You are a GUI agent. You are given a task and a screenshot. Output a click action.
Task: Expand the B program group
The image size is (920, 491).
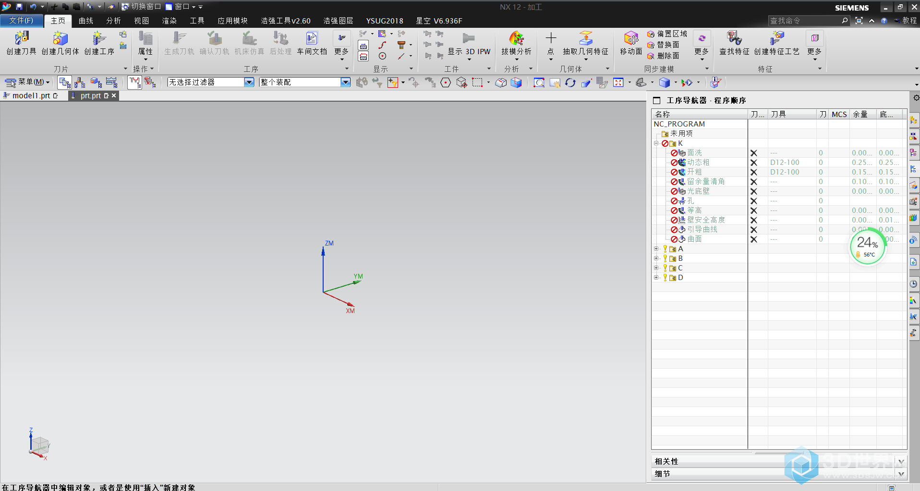tap(656, 258)
